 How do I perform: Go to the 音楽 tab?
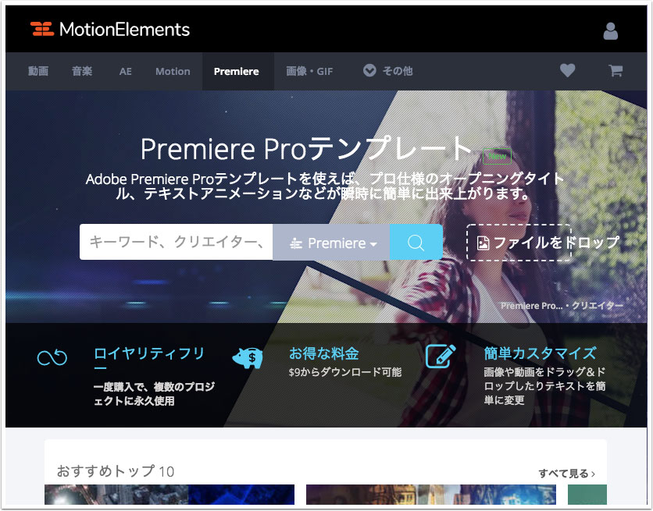(81, 71)
